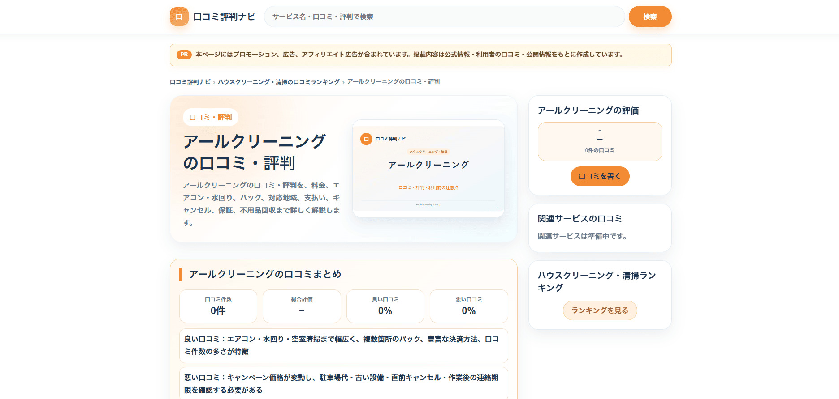The height and width of the screenshot is (399, 839).
Task: Click the 口コミ・評判 category pill
Action: pos(211,117)
